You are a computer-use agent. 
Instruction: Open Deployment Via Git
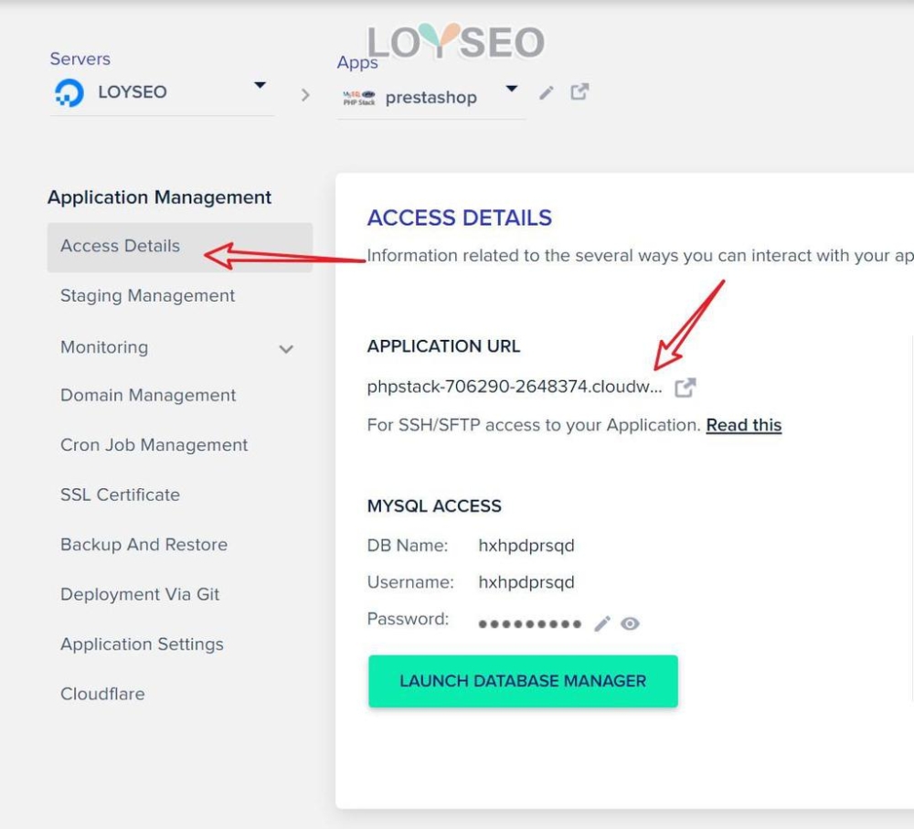coord(140,594)
